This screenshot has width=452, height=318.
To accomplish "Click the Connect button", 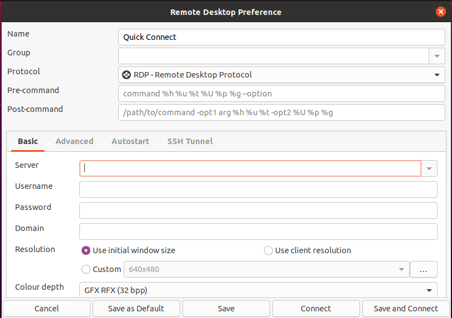I will click(316, 309).
